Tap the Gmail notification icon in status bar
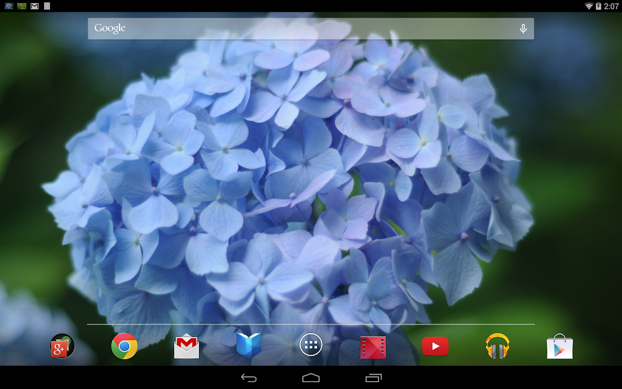Screen dimensions: 622x389 coord(35,6)
